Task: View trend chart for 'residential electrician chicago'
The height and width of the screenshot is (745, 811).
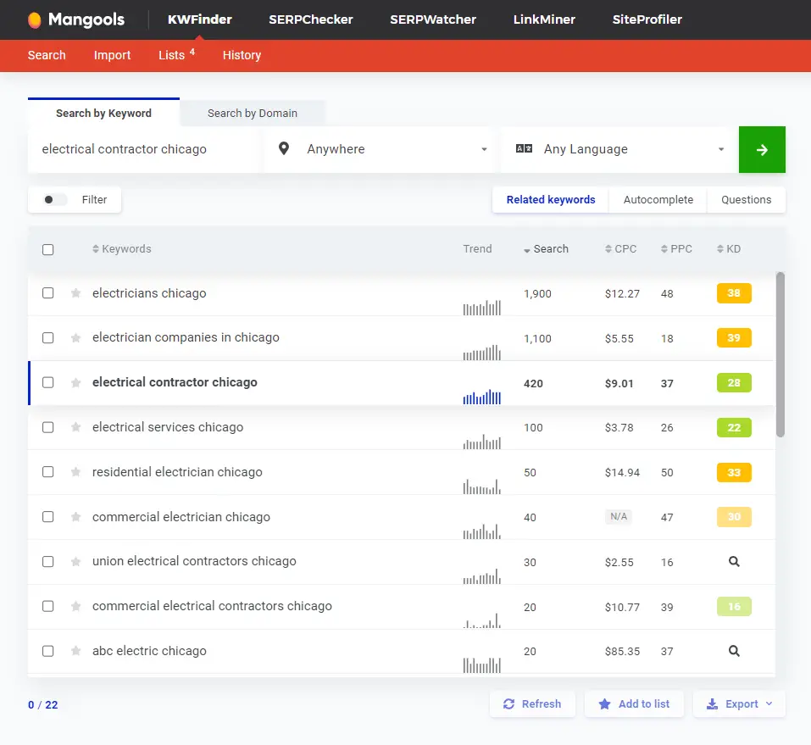Action: [482, 486]
